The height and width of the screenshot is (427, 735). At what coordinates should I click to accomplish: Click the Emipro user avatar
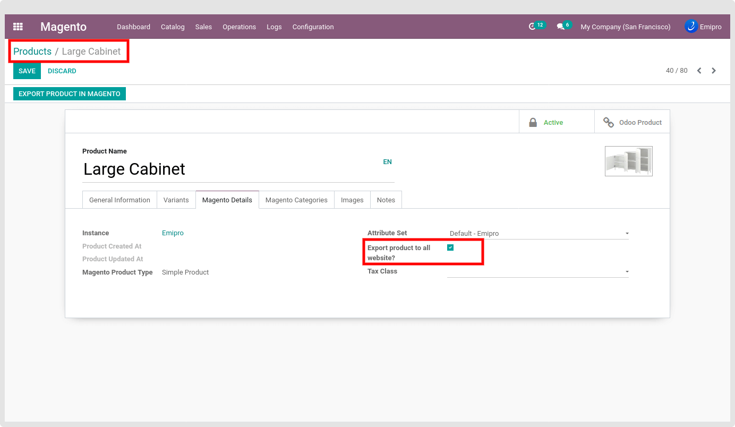pyautogui.click(x=691, y=26)
